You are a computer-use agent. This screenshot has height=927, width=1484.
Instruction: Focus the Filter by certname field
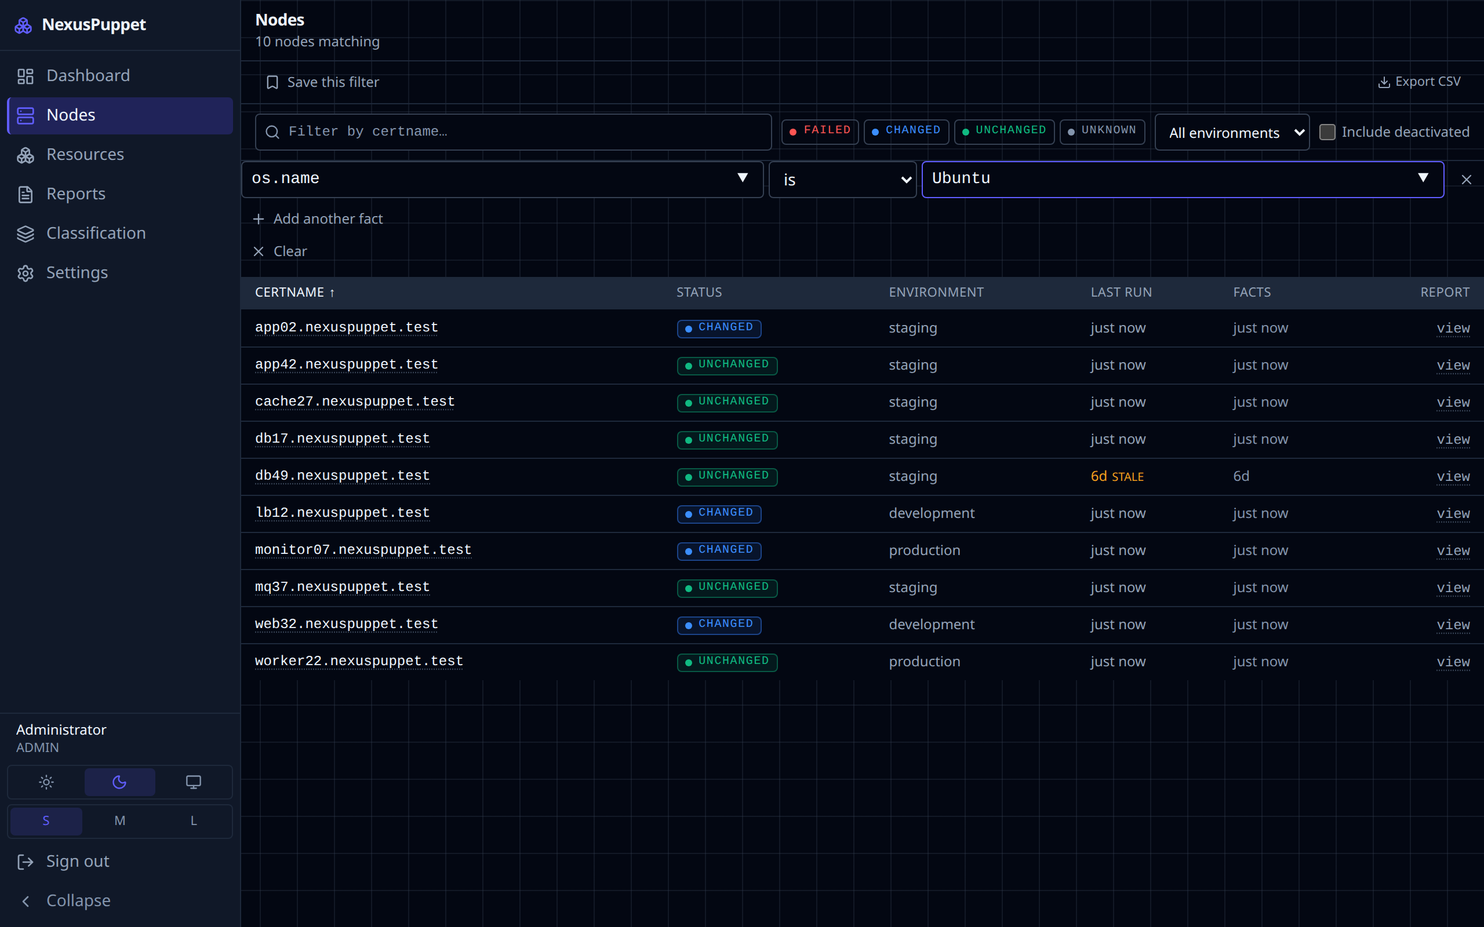point(513,132)
